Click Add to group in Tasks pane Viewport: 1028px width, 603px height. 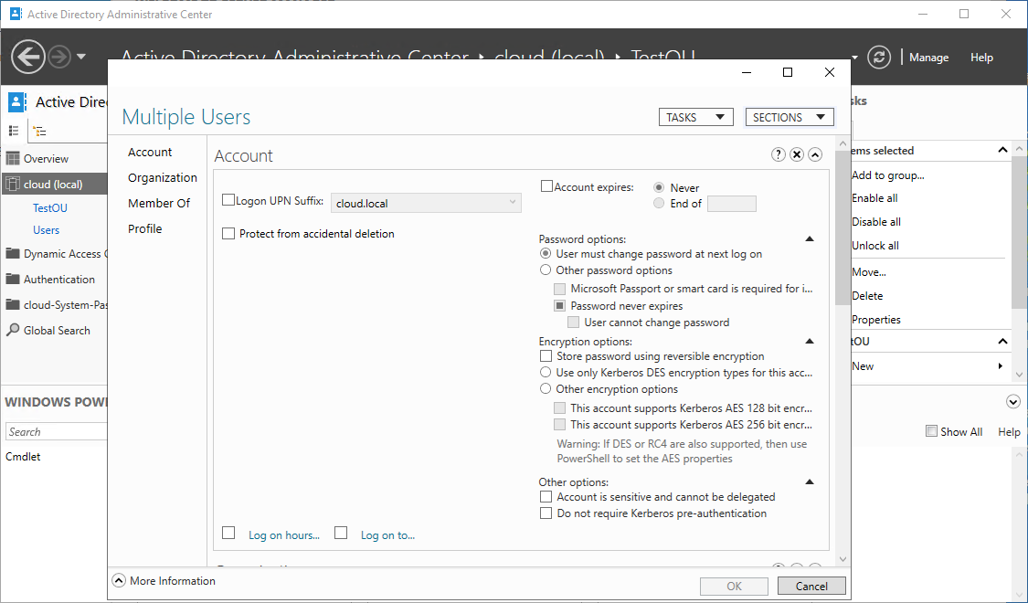click(x=887, y=175)
